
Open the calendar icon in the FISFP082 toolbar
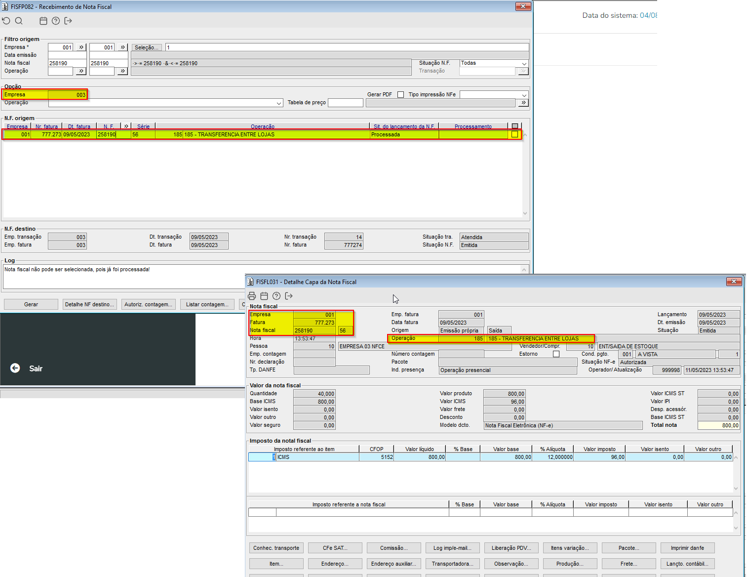(x=43, y=21)
